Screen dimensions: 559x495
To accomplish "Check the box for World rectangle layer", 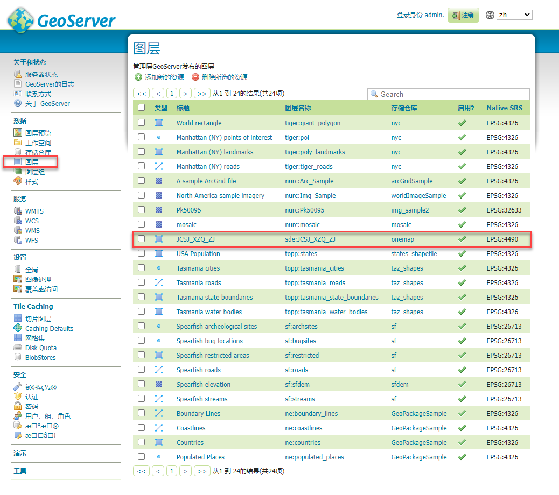I will pyautogui.click(x=141, y=123).
